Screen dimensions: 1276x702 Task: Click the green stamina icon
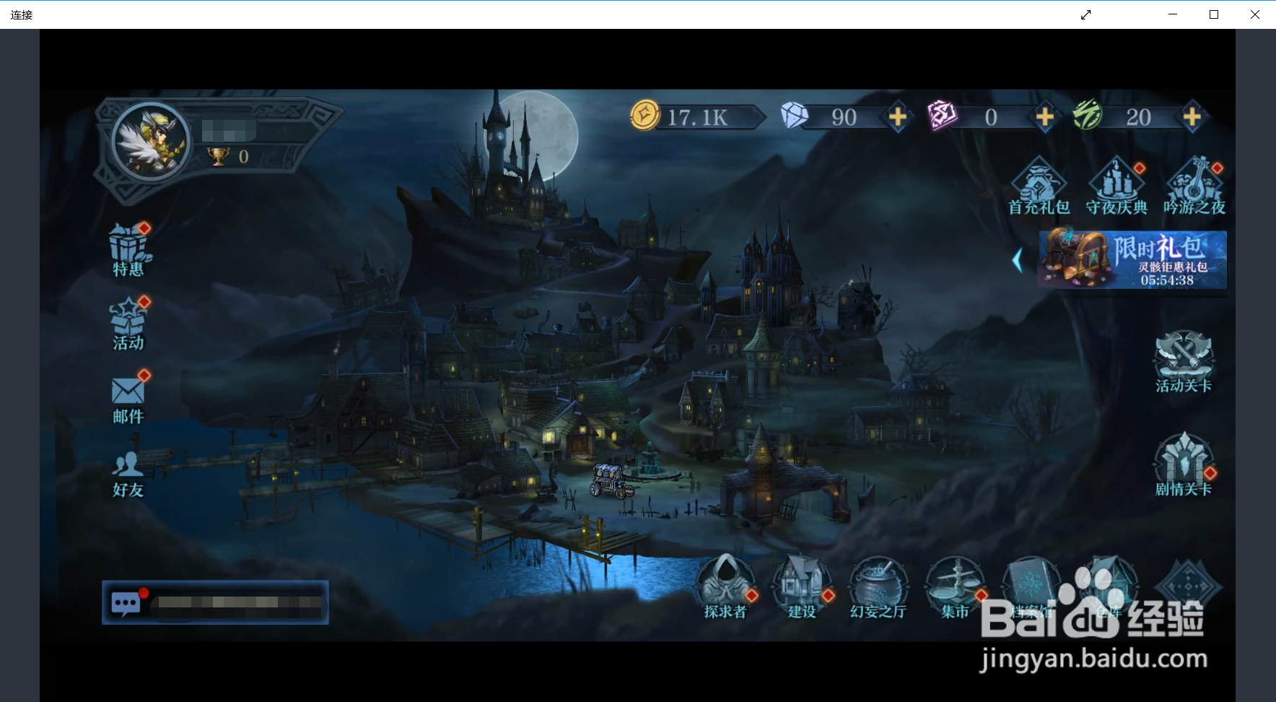point(1088,116)
